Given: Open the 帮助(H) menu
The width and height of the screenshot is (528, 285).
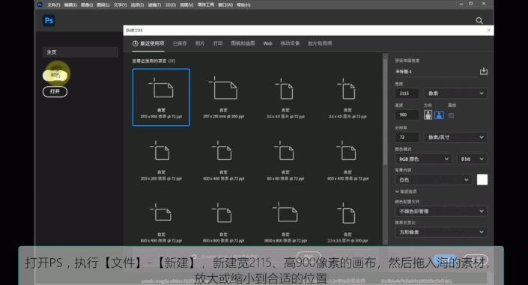Looking at the screenshot, I should click(243, 5).
